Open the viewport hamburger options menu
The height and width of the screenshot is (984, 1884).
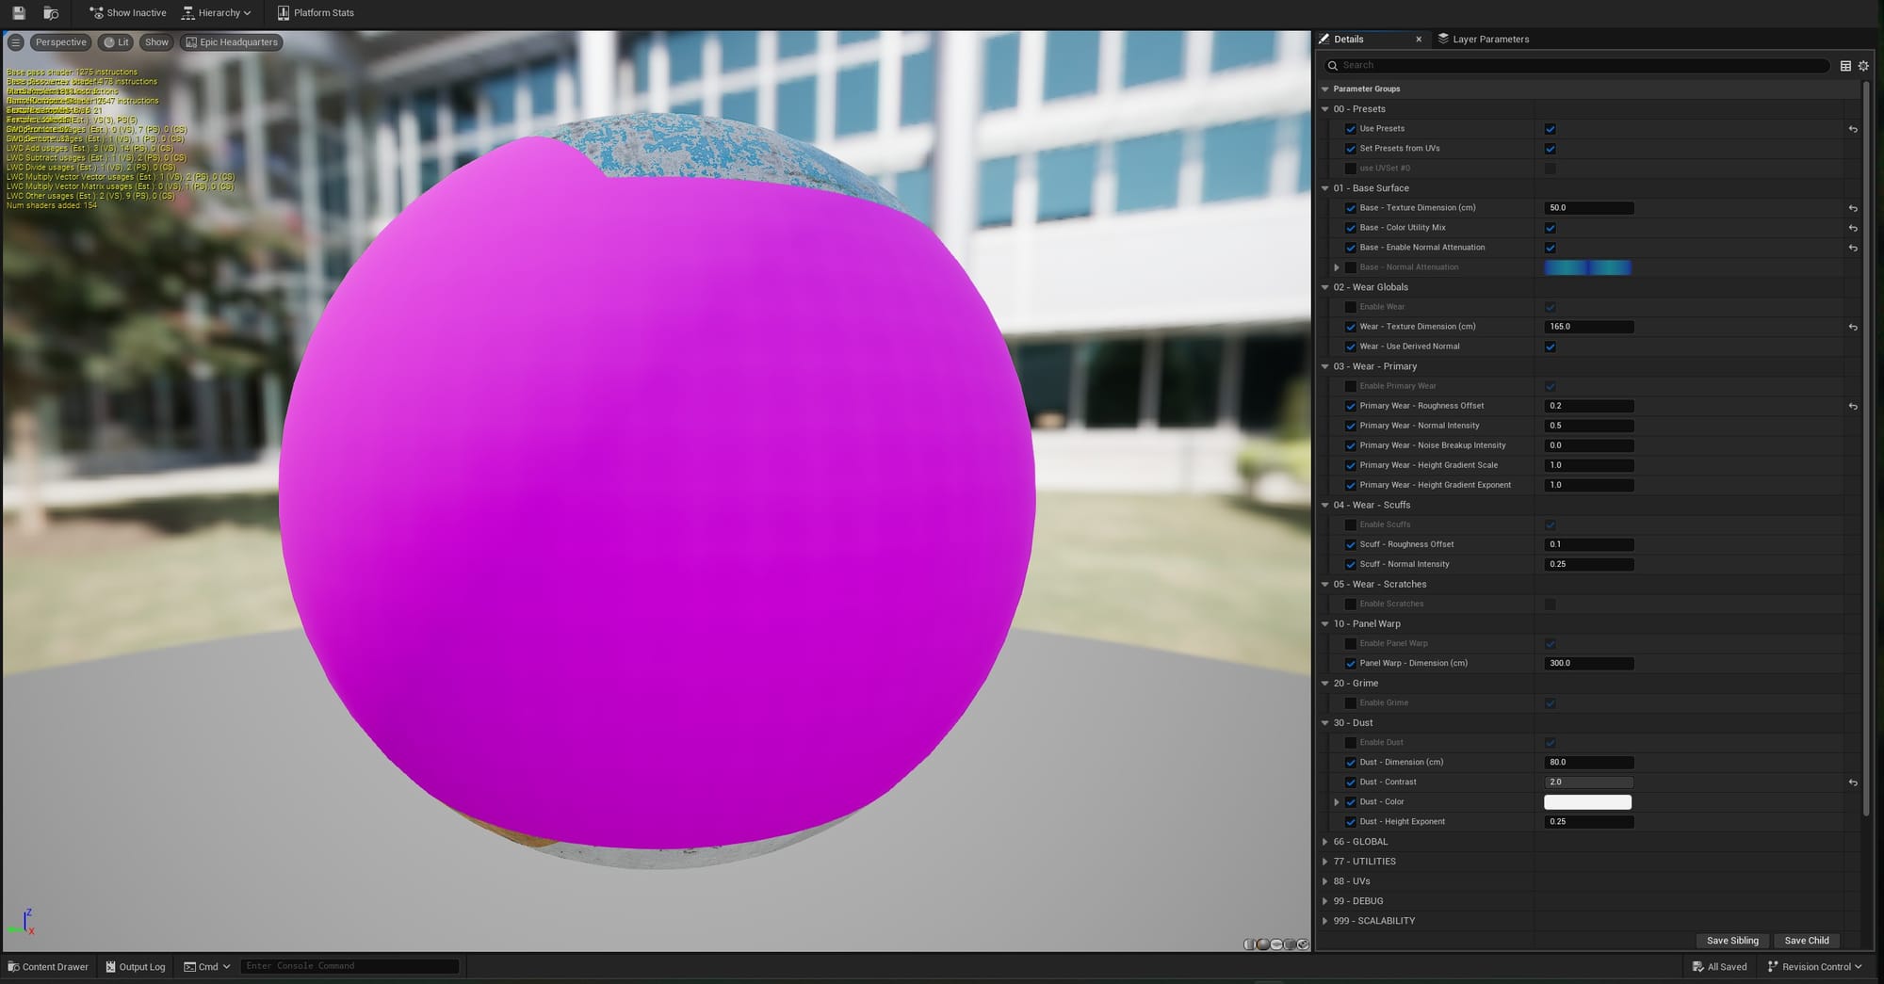[x=15, y=42]
